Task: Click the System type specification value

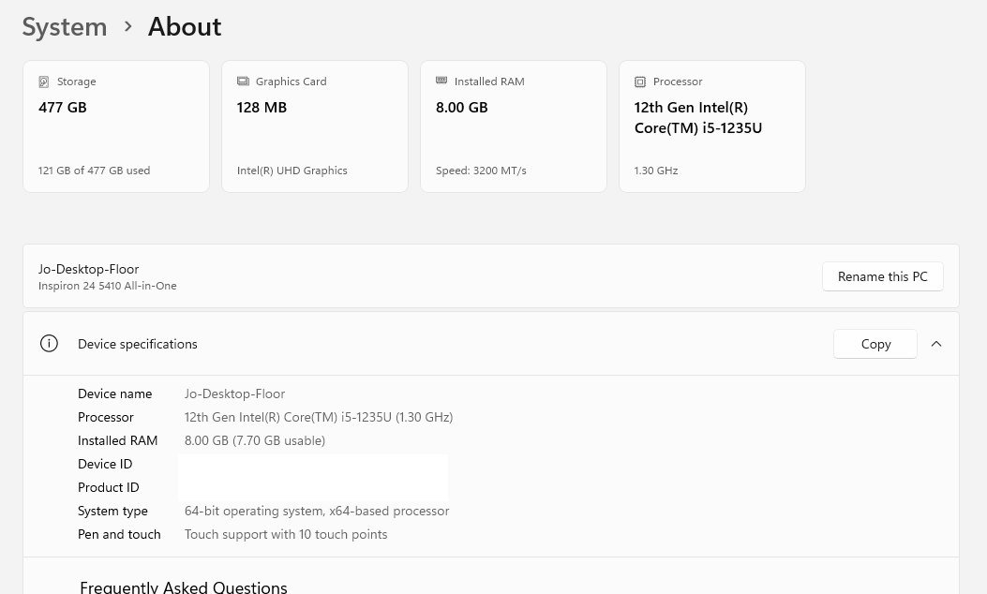Action: pyautogui.click(x=317, y=511)
